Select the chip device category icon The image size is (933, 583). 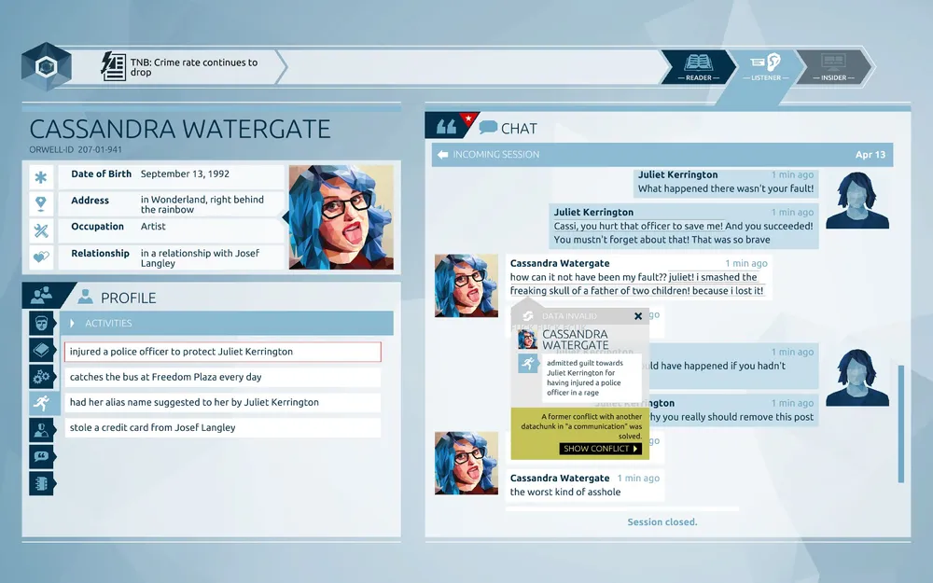[x=42, y=483]
